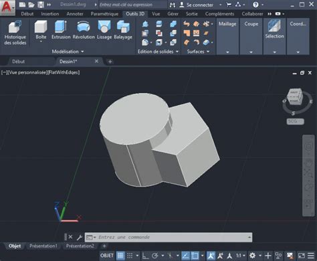
Task: Toggle ortho mode in status bar
Action: (x=145, y=256)
